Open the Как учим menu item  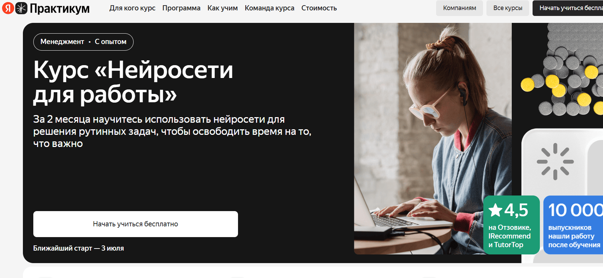222,8
